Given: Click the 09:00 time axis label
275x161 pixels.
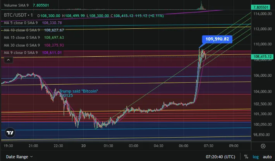Looking at the screenshot, I should (234, 146).
